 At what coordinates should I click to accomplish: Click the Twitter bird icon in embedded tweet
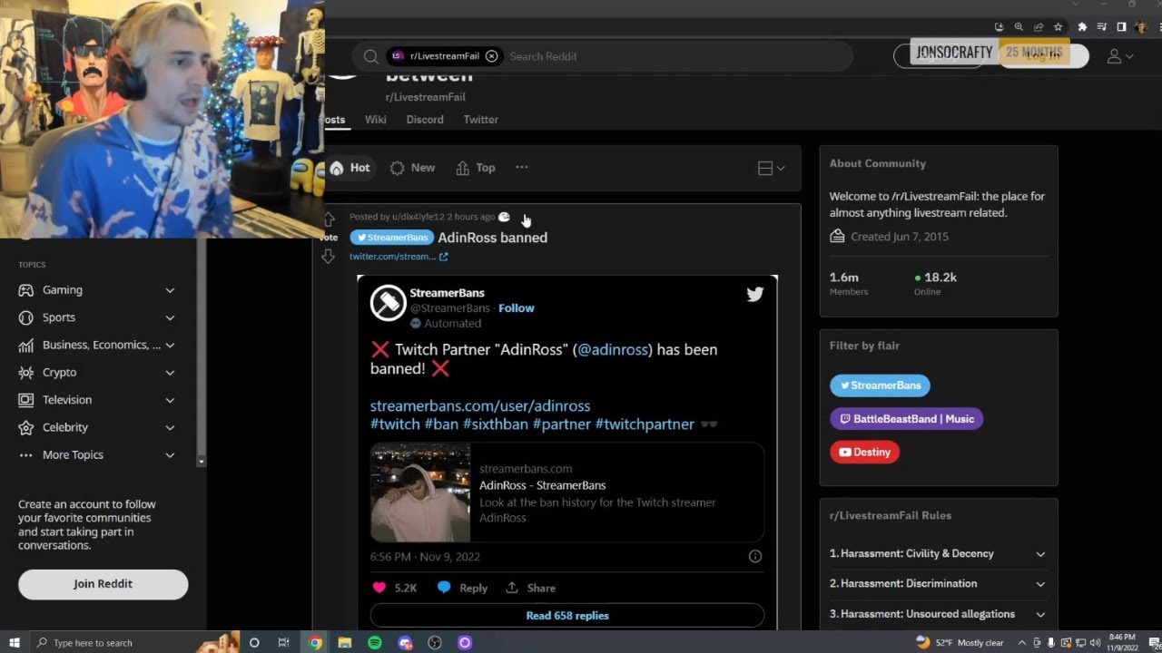pos(754,294)
